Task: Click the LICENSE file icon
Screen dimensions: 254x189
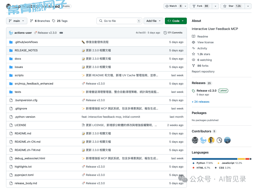Action: 11,125
